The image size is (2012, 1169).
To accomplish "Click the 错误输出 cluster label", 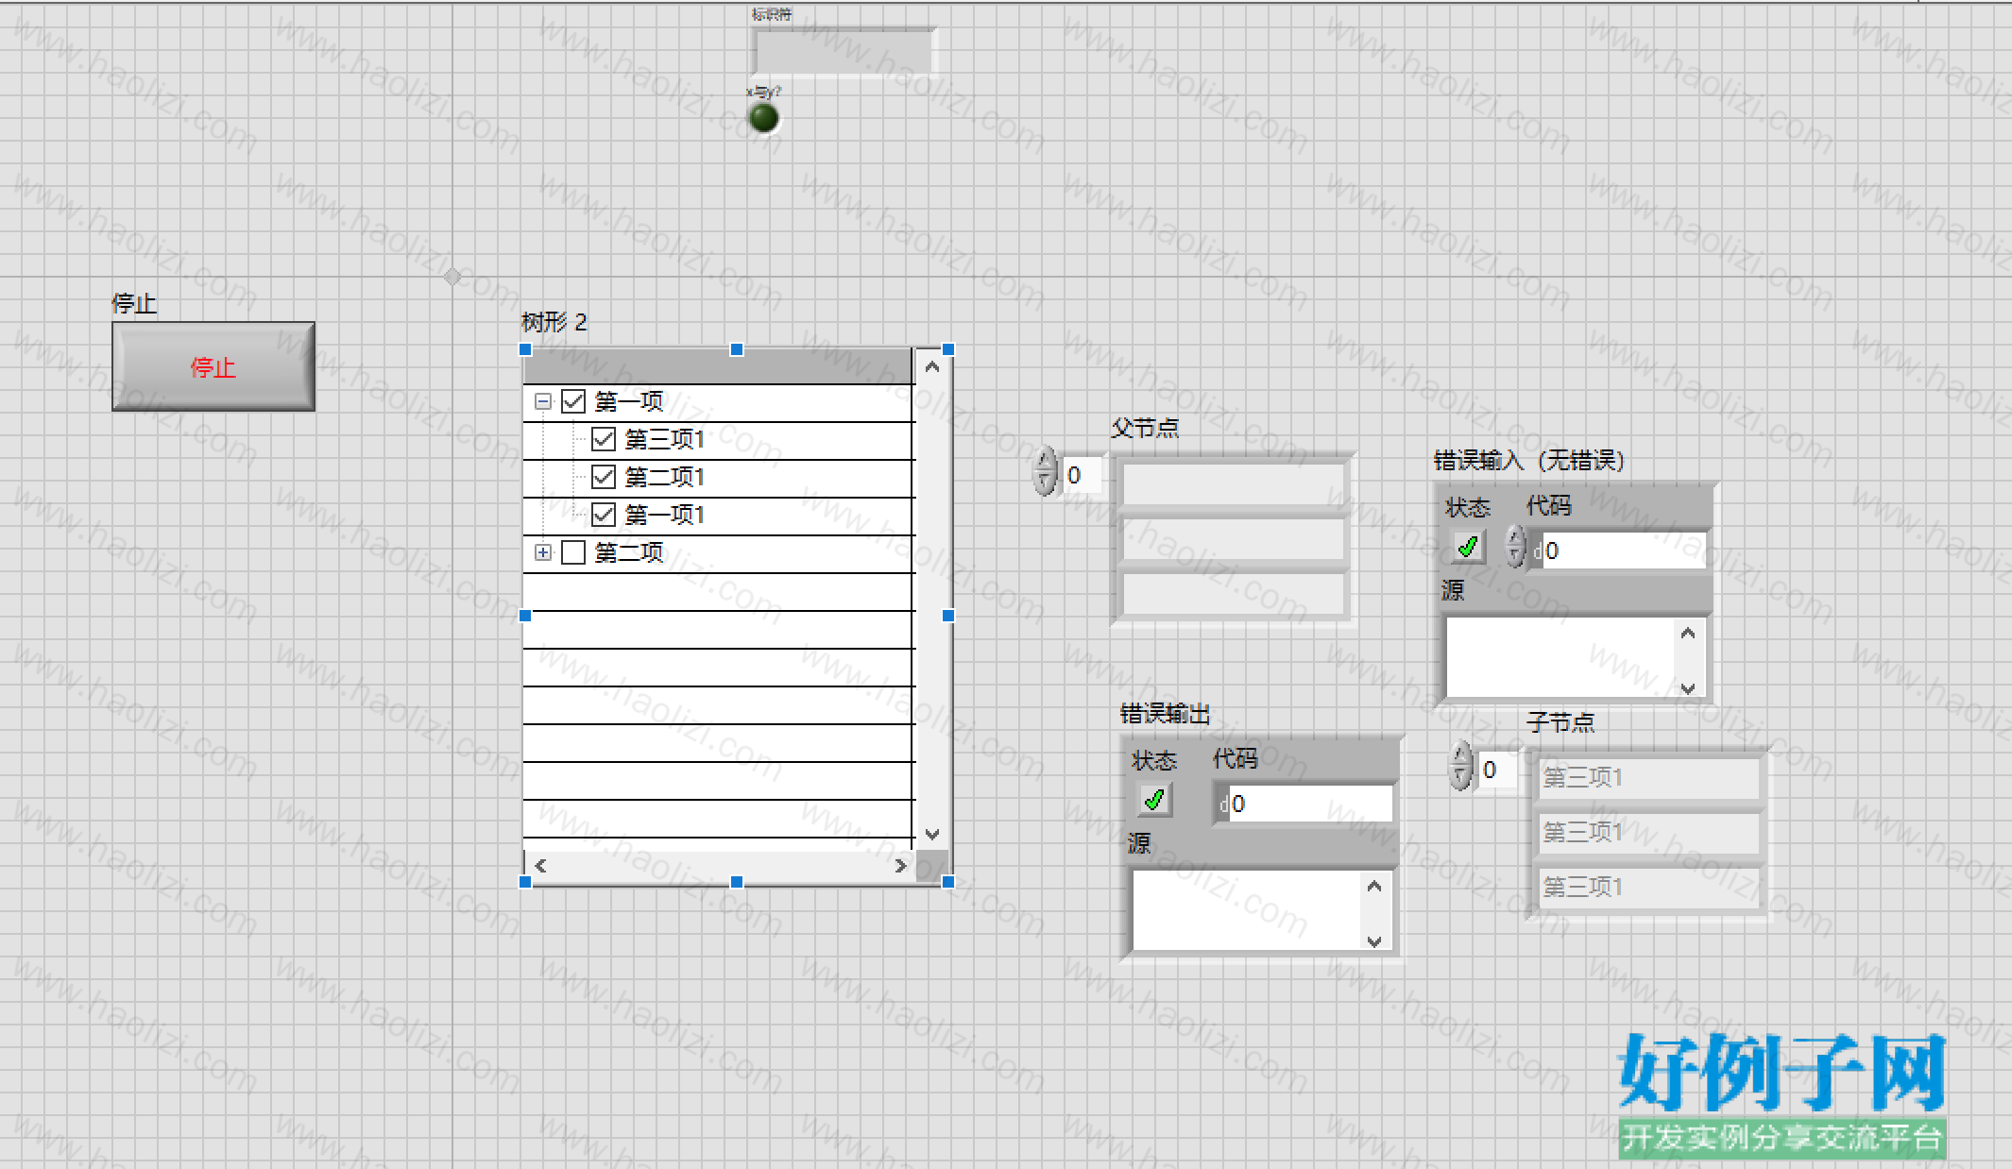I will point(1165,714).
